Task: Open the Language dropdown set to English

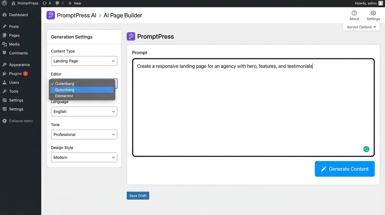Action: click(84, 111)
